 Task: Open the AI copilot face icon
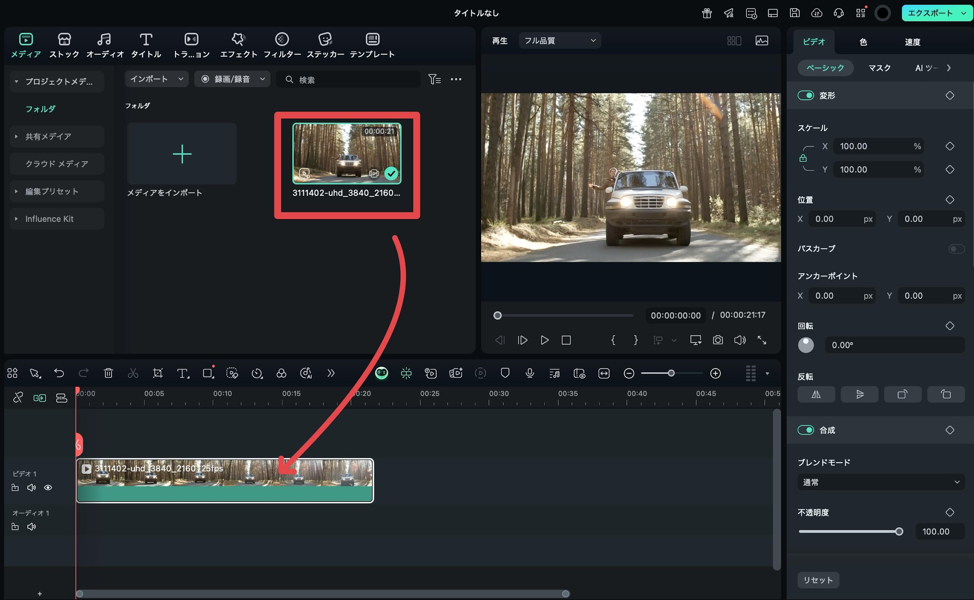(381, 373)
